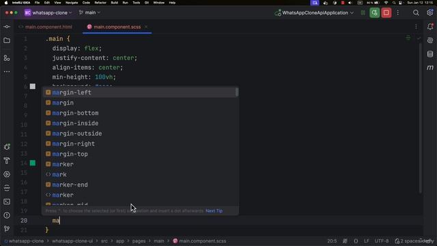Open the 2 spaces indent setting
437x246 pixels.
point(409,241)
